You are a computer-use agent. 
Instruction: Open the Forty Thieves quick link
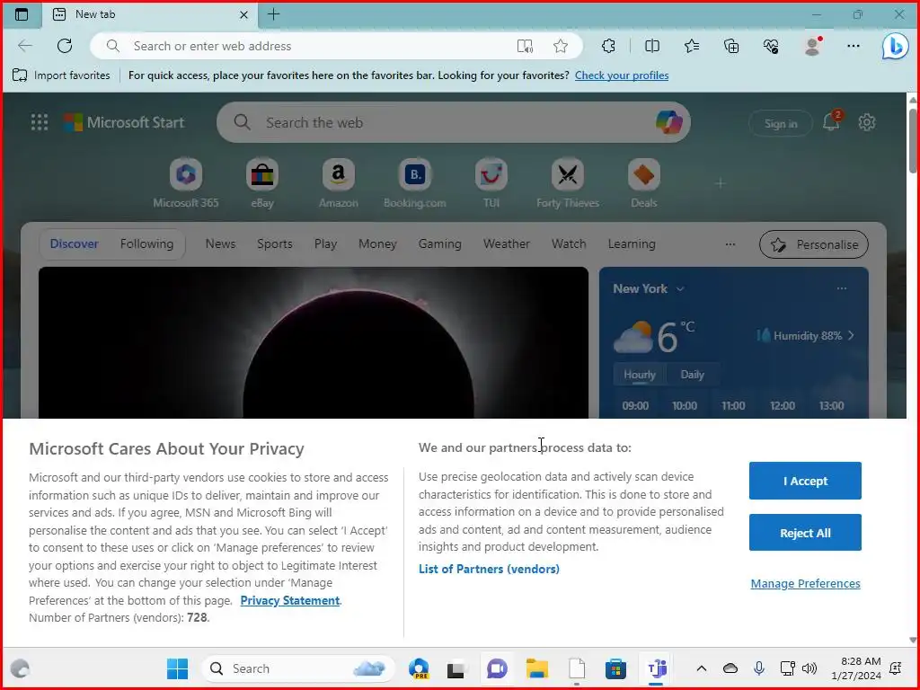tap(568, 183)
